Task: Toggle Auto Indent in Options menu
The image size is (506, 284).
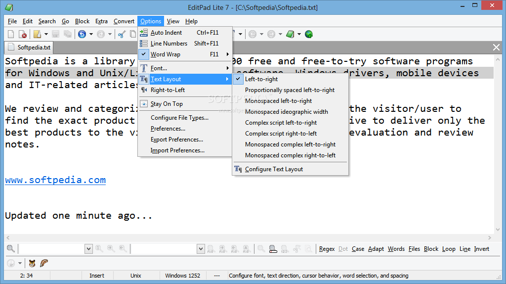Action: [185, 33]
